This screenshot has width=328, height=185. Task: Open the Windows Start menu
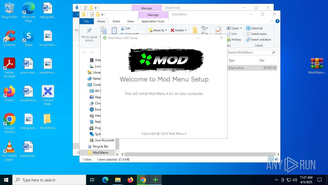tap(6, 180)
